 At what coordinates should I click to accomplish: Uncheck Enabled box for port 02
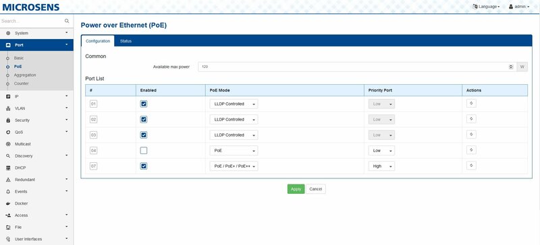click(x=144, y=119)
